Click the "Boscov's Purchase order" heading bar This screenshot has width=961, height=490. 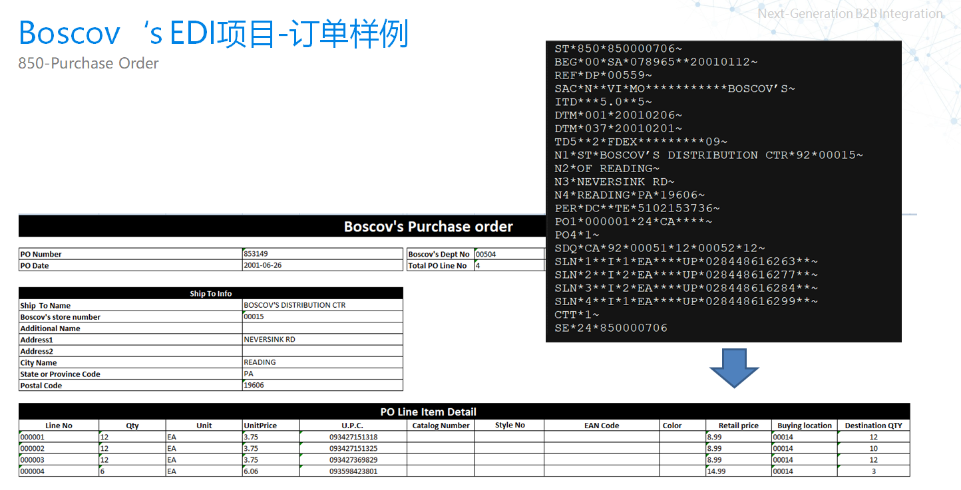(x=282, y=226)
